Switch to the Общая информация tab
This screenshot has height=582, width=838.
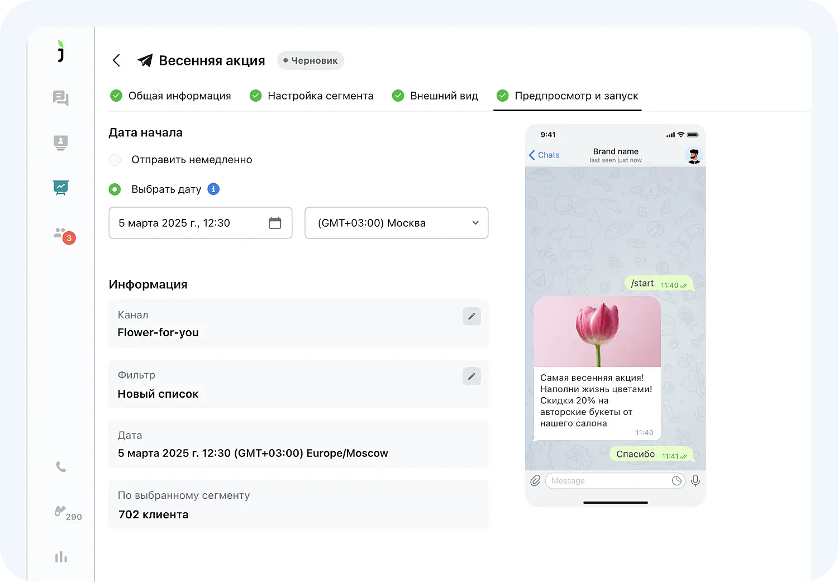click(x=180, y=96)
